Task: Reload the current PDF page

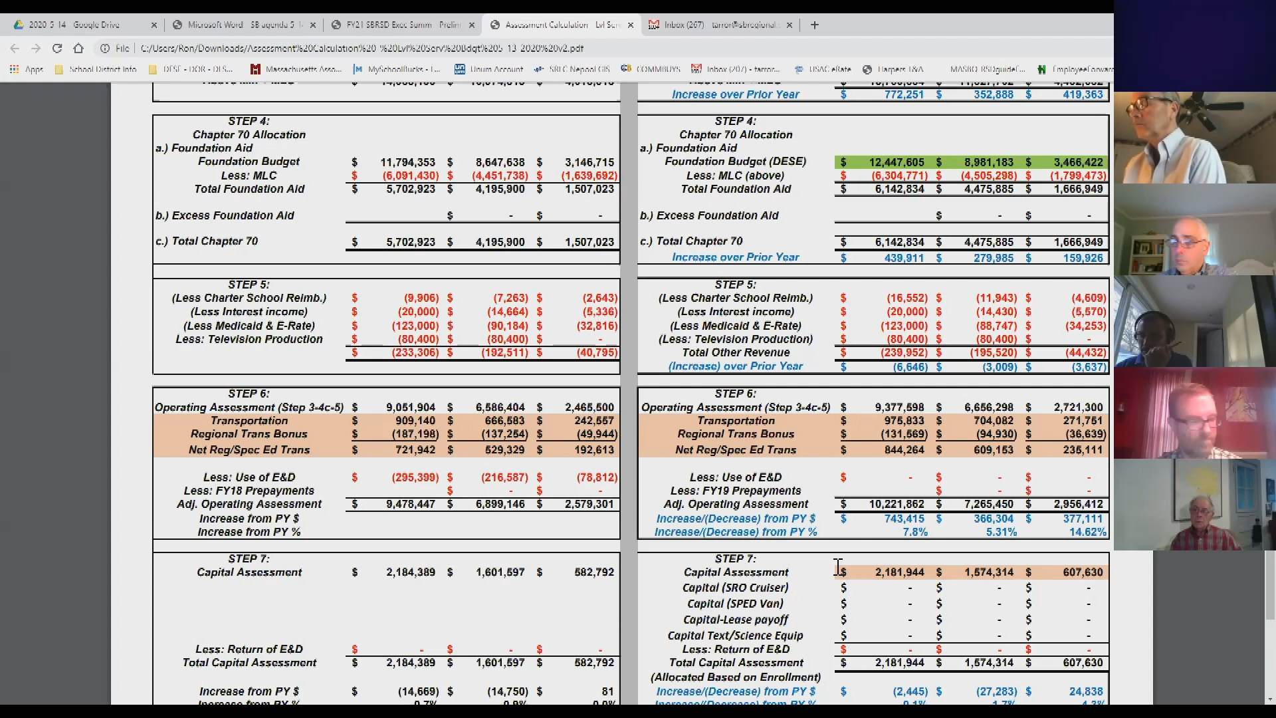Action: [x=57, y=48]
